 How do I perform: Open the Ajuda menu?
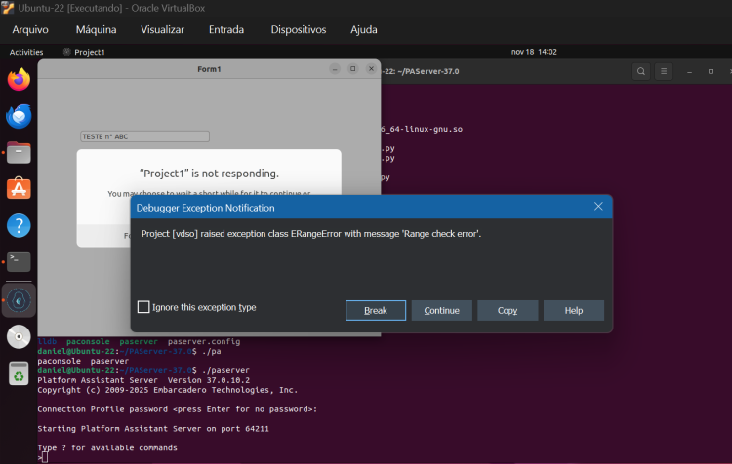click(x=364, y=30)
